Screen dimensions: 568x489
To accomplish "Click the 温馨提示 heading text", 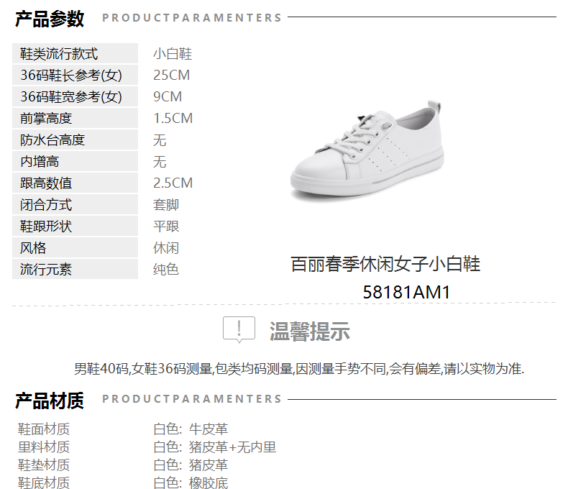I will tap(310, 331).
